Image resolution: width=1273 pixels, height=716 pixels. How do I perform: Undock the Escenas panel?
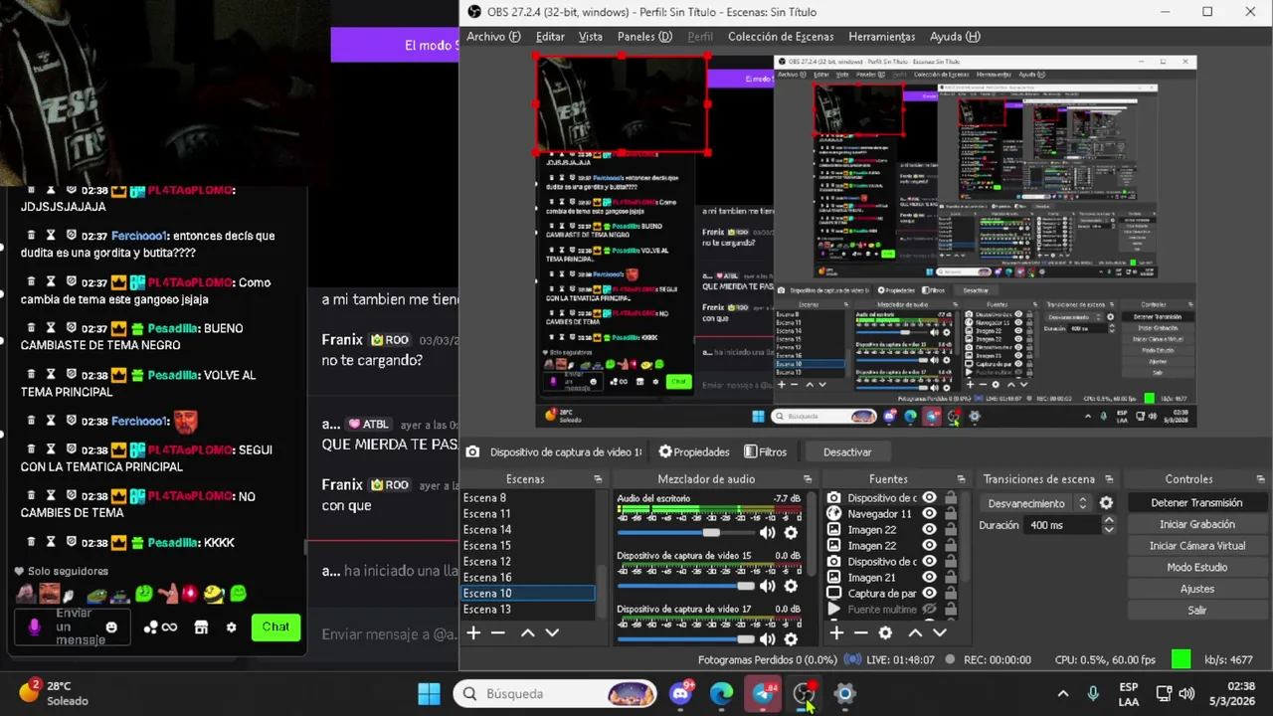click(x=598, y=479)
